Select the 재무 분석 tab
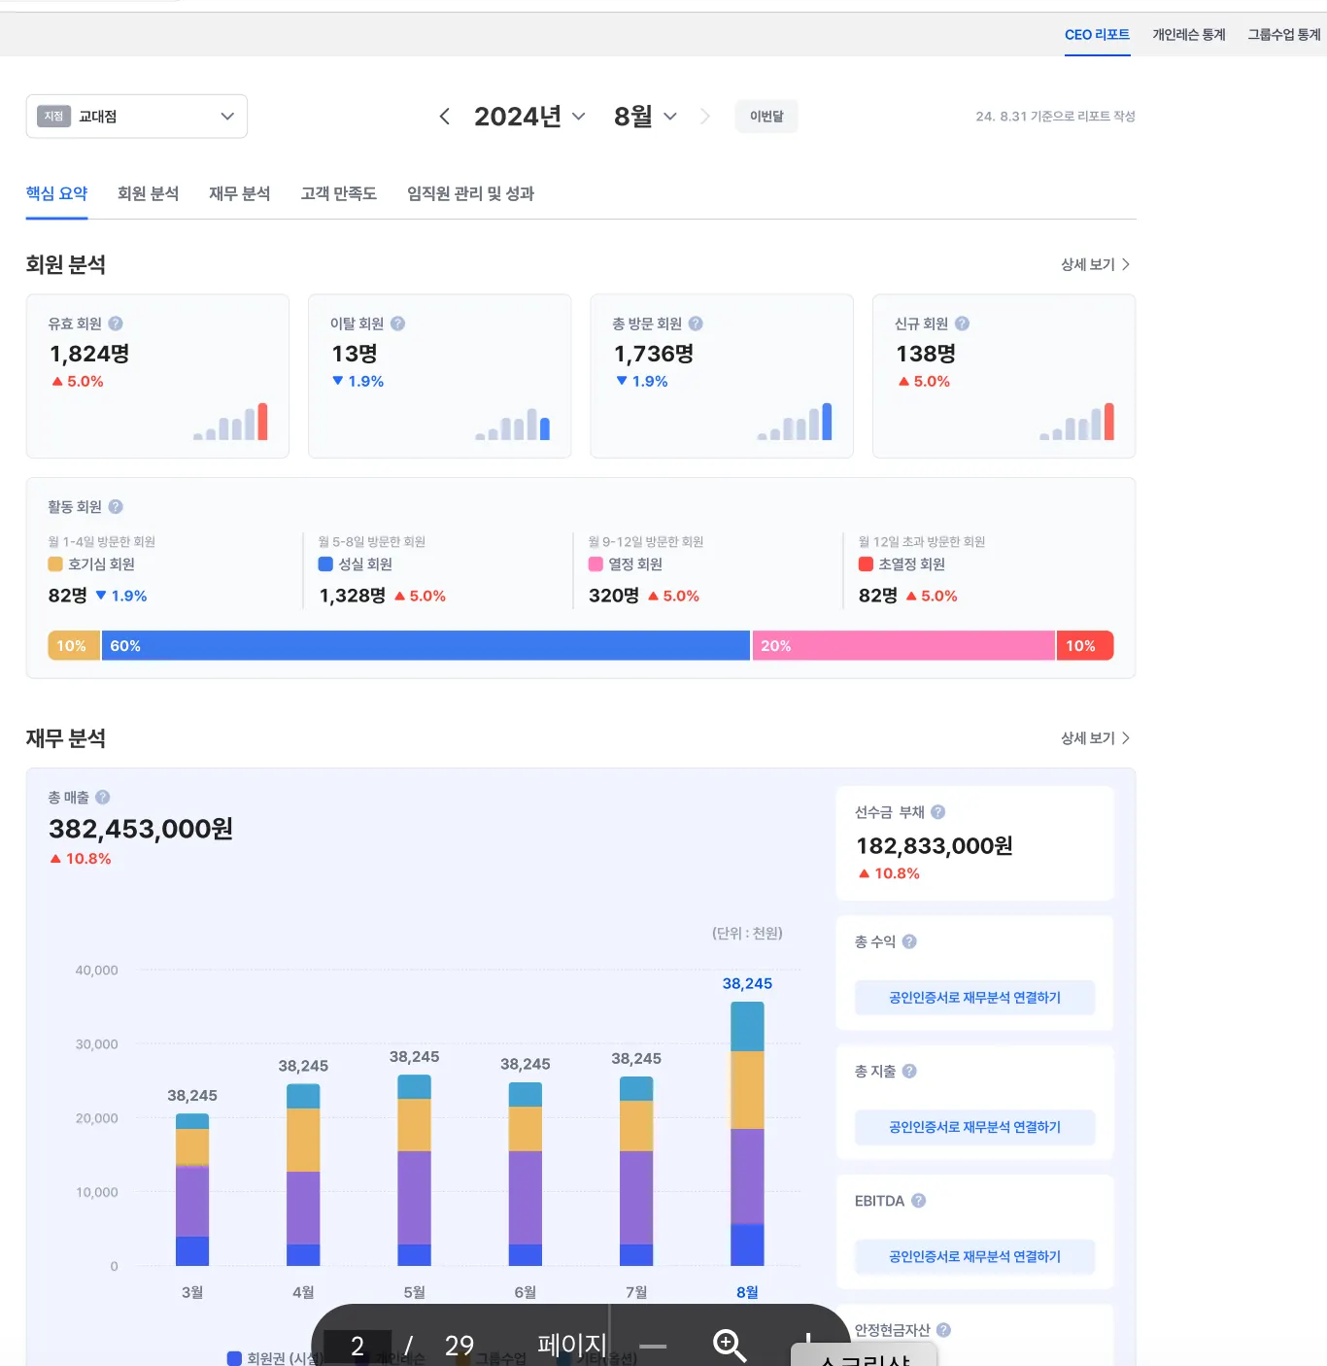1327x1366 pixels. click(x=239, y=193)
